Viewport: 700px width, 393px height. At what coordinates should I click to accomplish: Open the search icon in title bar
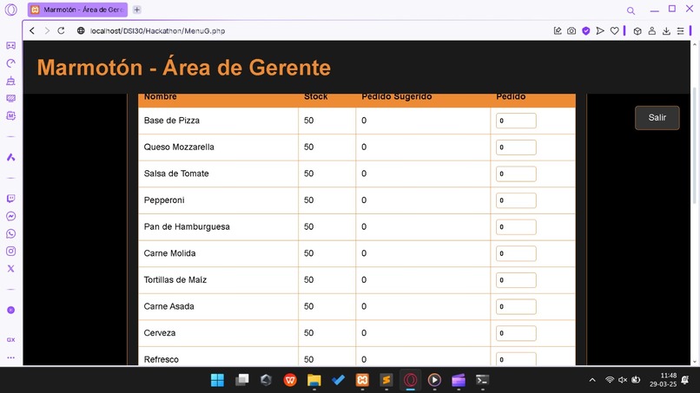coord(631,10)
